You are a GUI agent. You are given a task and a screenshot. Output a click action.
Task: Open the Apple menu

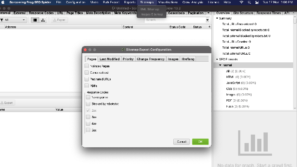(x=3, y=2)
